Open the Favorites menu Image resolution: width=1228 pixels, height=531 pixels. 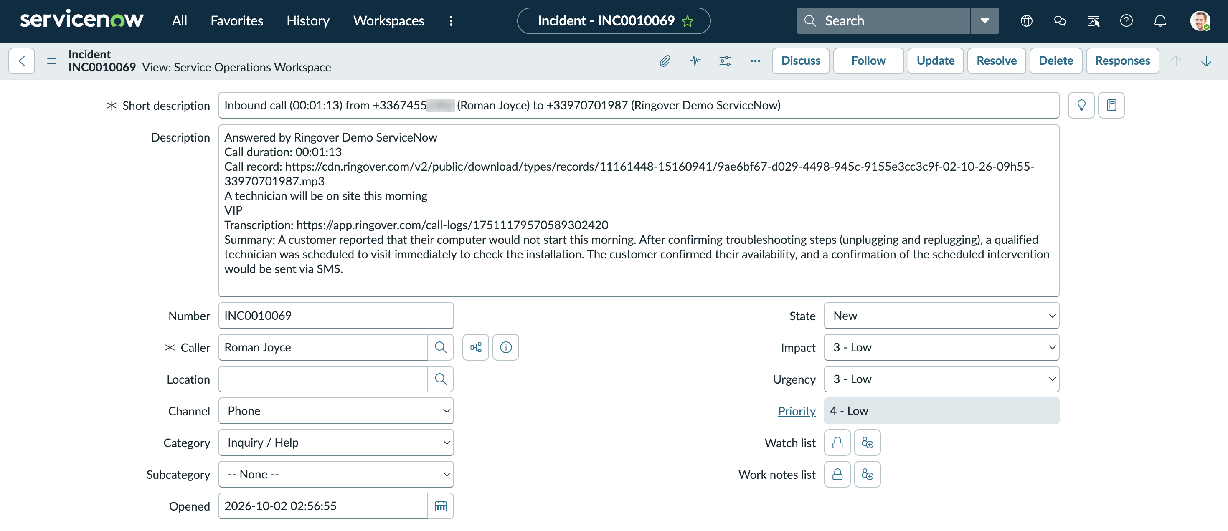[236, 21]
